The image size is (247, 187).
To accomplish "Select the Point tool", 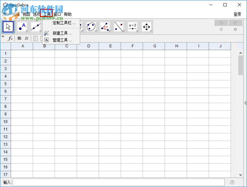I will (22, 27).
